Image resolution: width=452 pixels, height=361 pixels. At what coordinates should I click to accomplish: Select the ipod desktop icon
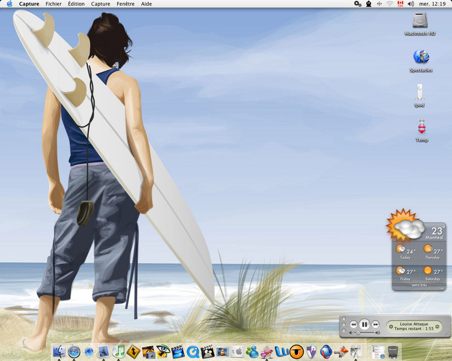coord(419,95)
